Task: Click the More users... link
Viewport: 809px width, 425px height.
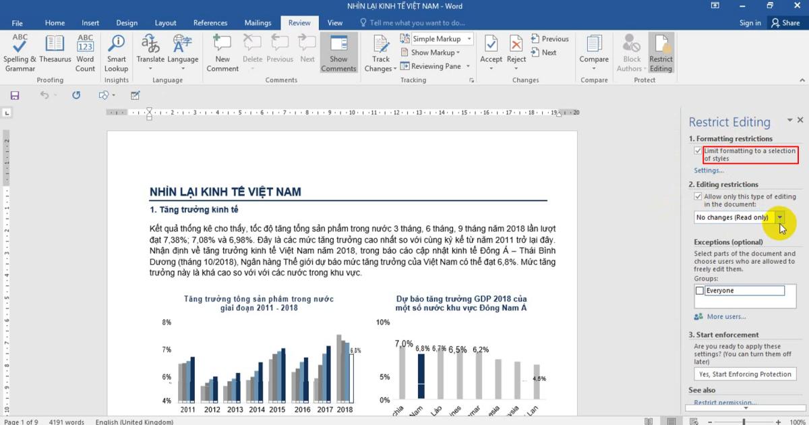Action: [x=725, y=316]
